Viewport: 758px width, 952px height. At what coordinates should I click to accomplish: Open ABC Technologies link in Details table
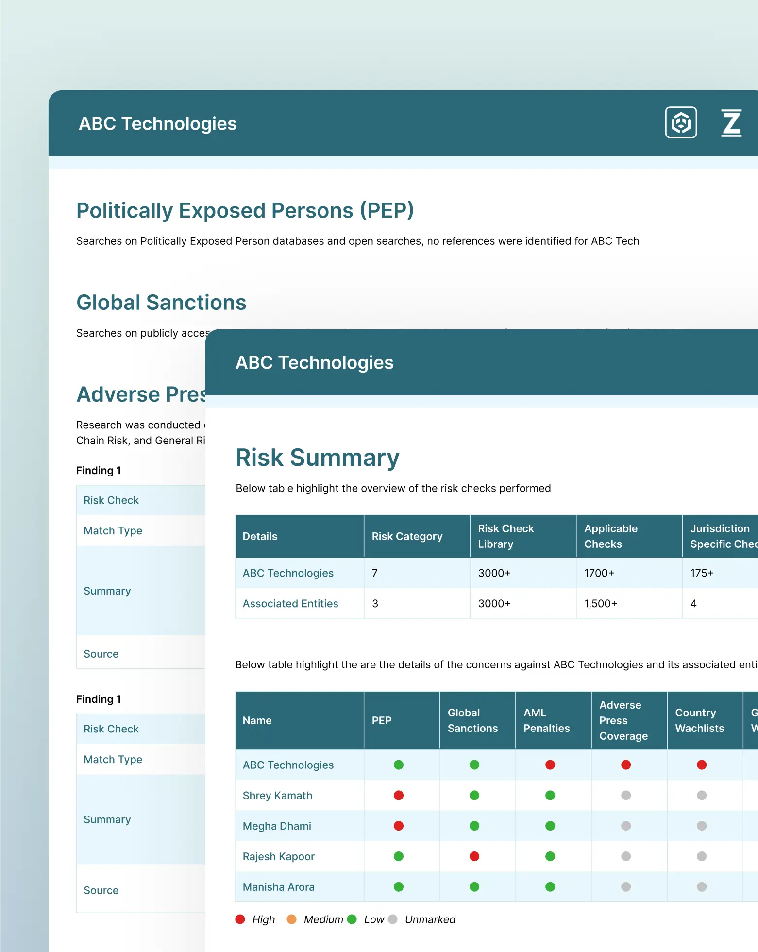[x=288, y=573]
